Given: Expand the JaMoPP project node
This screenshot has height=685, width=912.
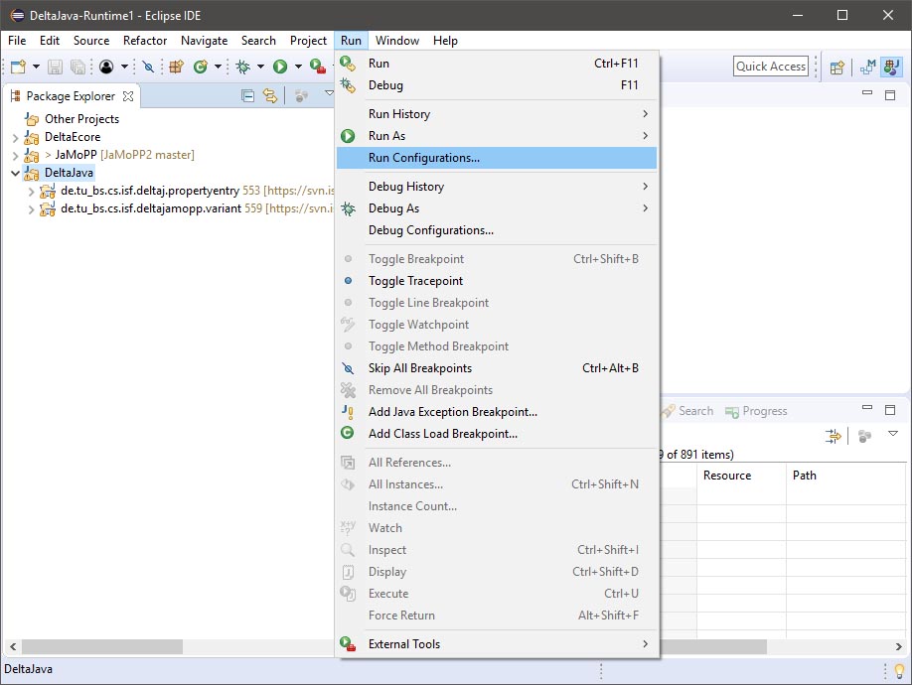Looking at the screenshot, I should (16, 155).
